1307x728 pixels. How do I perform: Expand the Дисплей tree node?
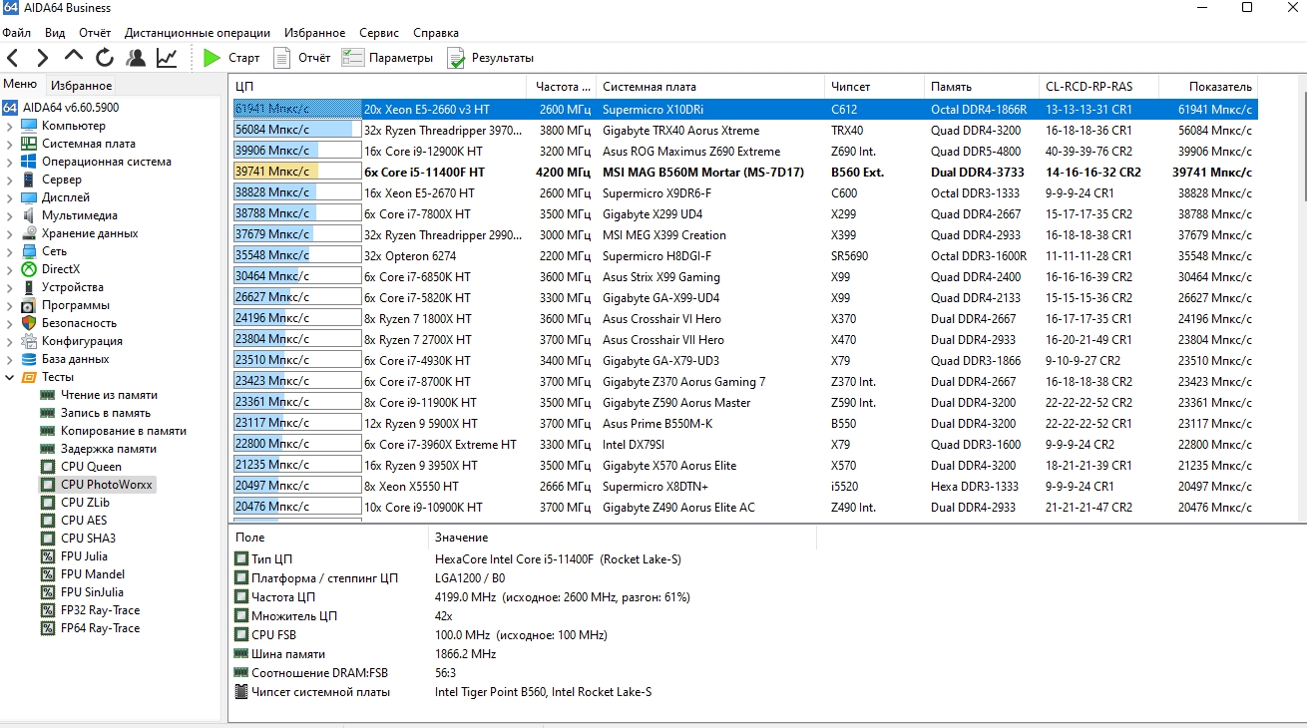click(10, 197)
